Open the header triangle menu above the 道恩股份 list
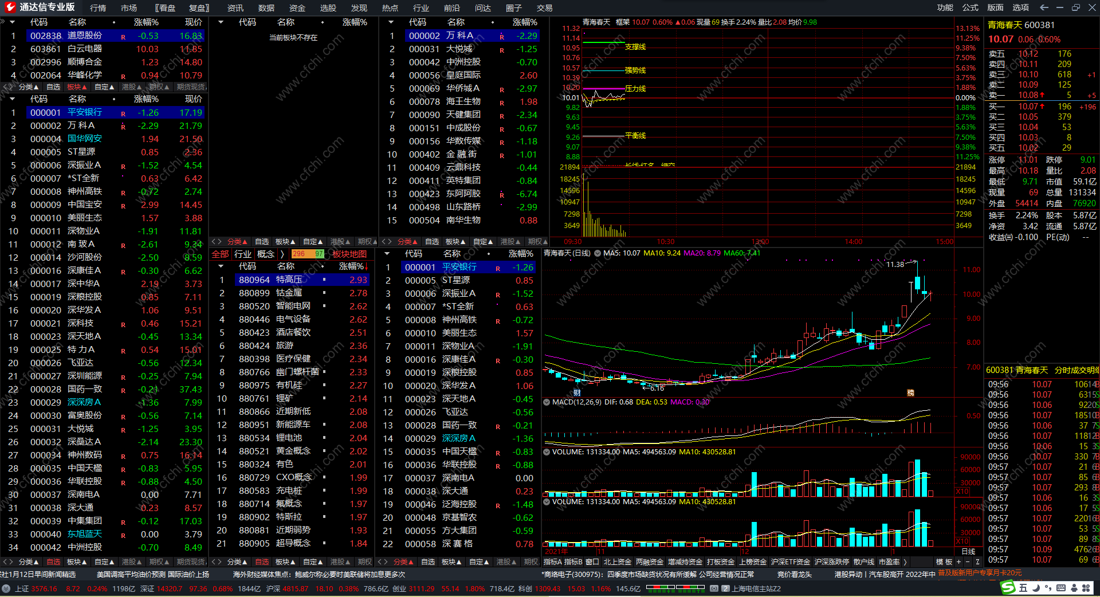Screen dimensions: 1100x597 (13, 22)
